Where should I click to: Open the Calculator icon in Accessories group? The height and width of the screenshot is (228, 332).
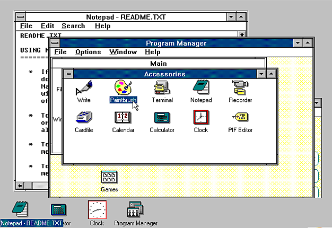(x=162, y=118)
